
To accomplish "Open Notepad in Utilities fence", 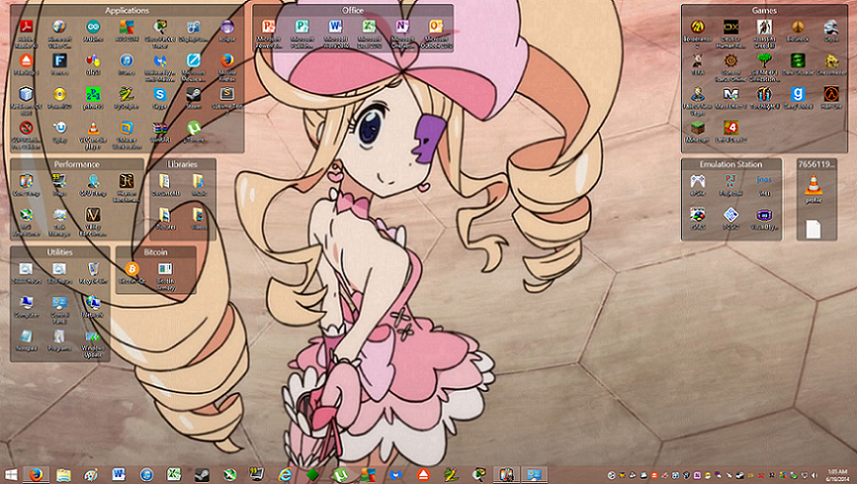I will [x=26, y=336].
